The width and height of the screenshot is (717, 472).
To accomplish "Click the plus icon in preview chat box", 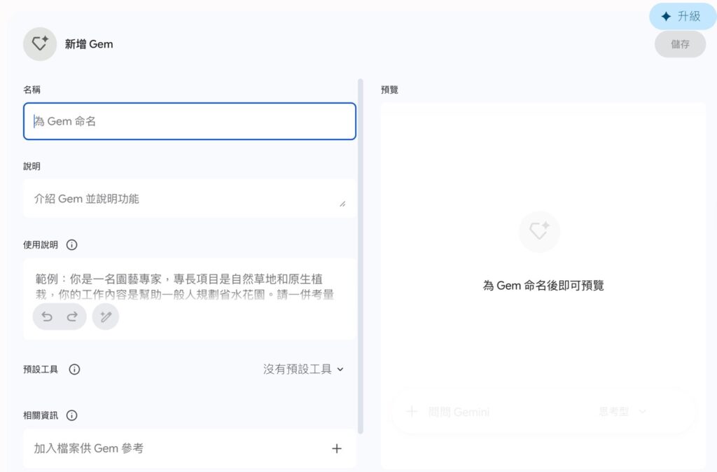I will [412, 412].
